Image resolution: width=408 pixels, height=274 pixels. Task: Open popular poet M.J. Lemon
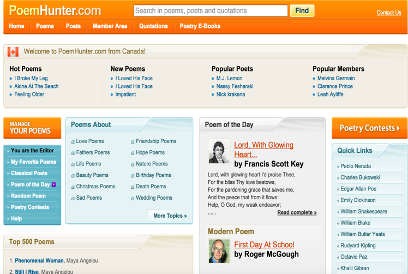229,79
